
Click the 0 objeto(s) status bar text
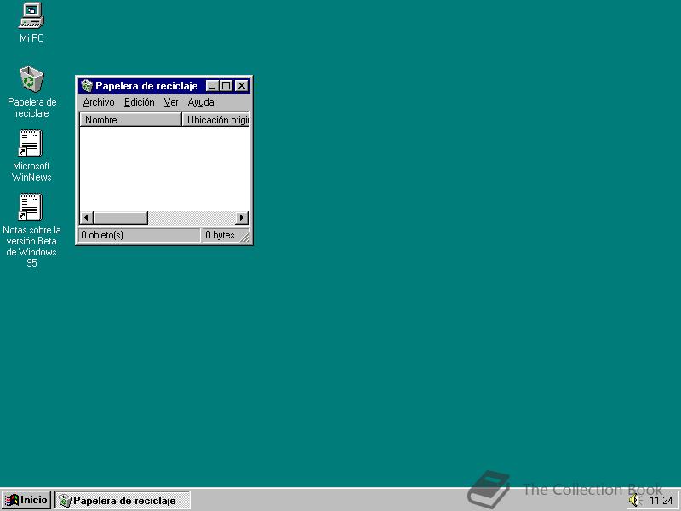point(102,235)
